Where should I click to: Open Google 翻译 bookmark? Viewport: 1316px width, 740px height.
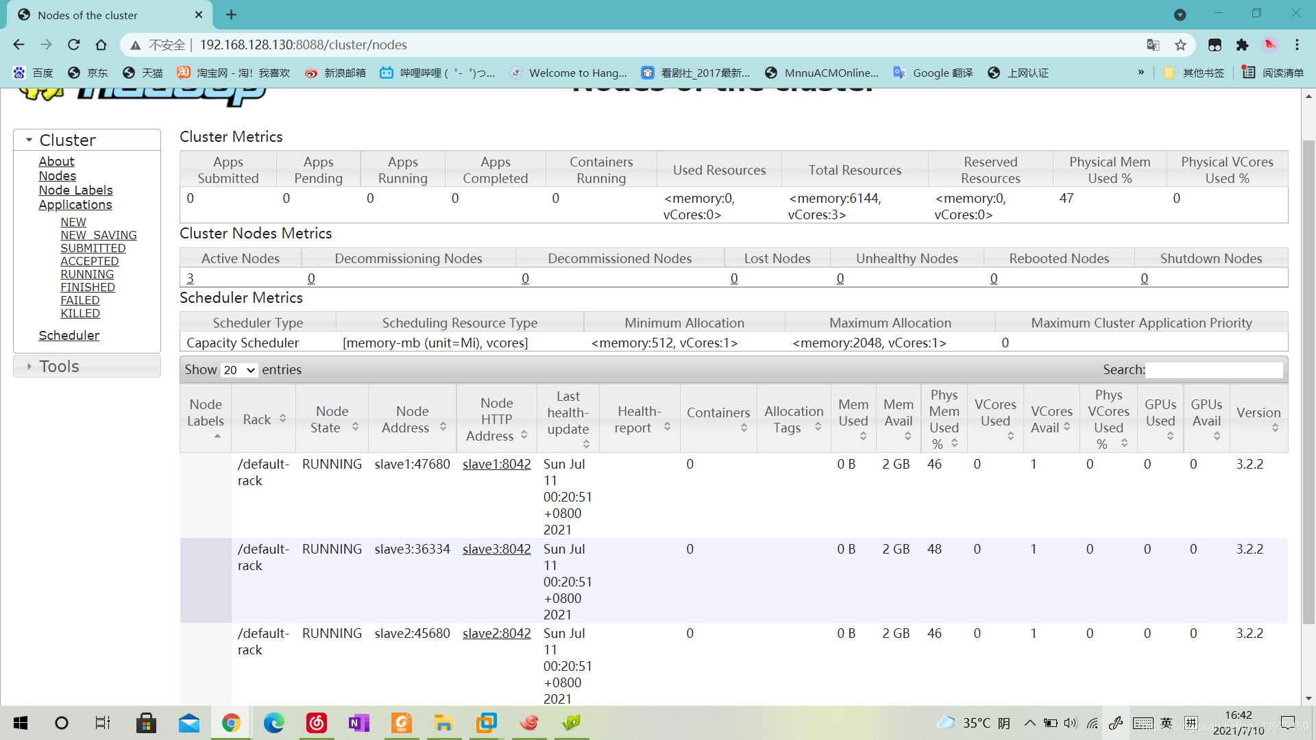(934, 73)
